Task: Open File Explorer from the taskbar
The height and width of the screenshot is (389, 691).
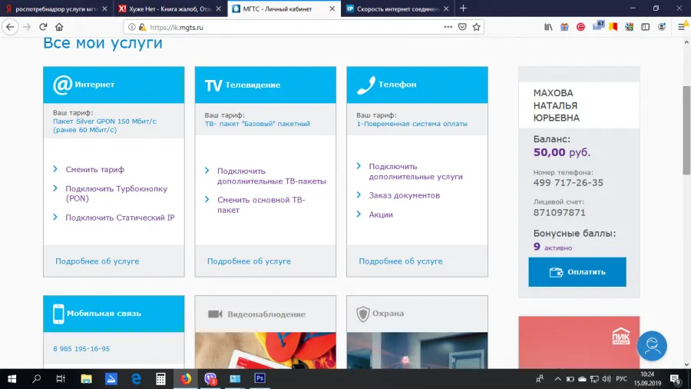Action: 86,378
